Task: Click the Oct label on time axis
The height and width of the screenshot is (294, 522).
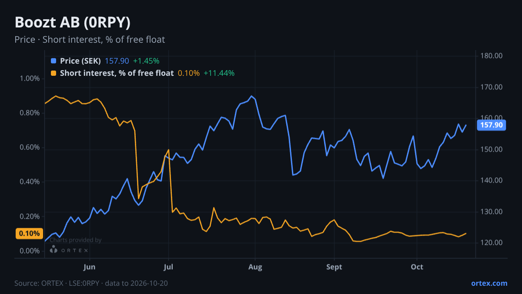Action: point(417,267)
